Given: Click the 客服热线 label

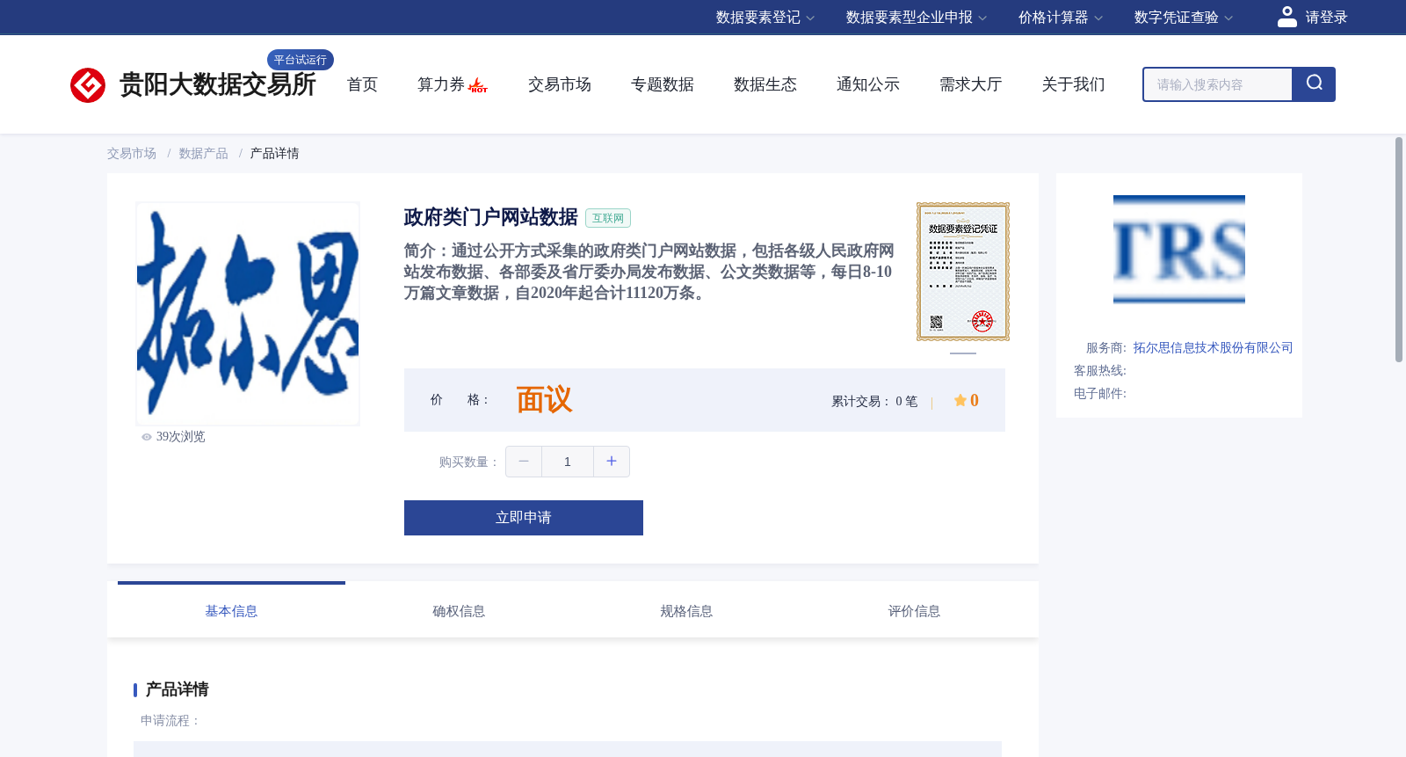Looking at the screenshot, I should click(x=1100, y=371).
